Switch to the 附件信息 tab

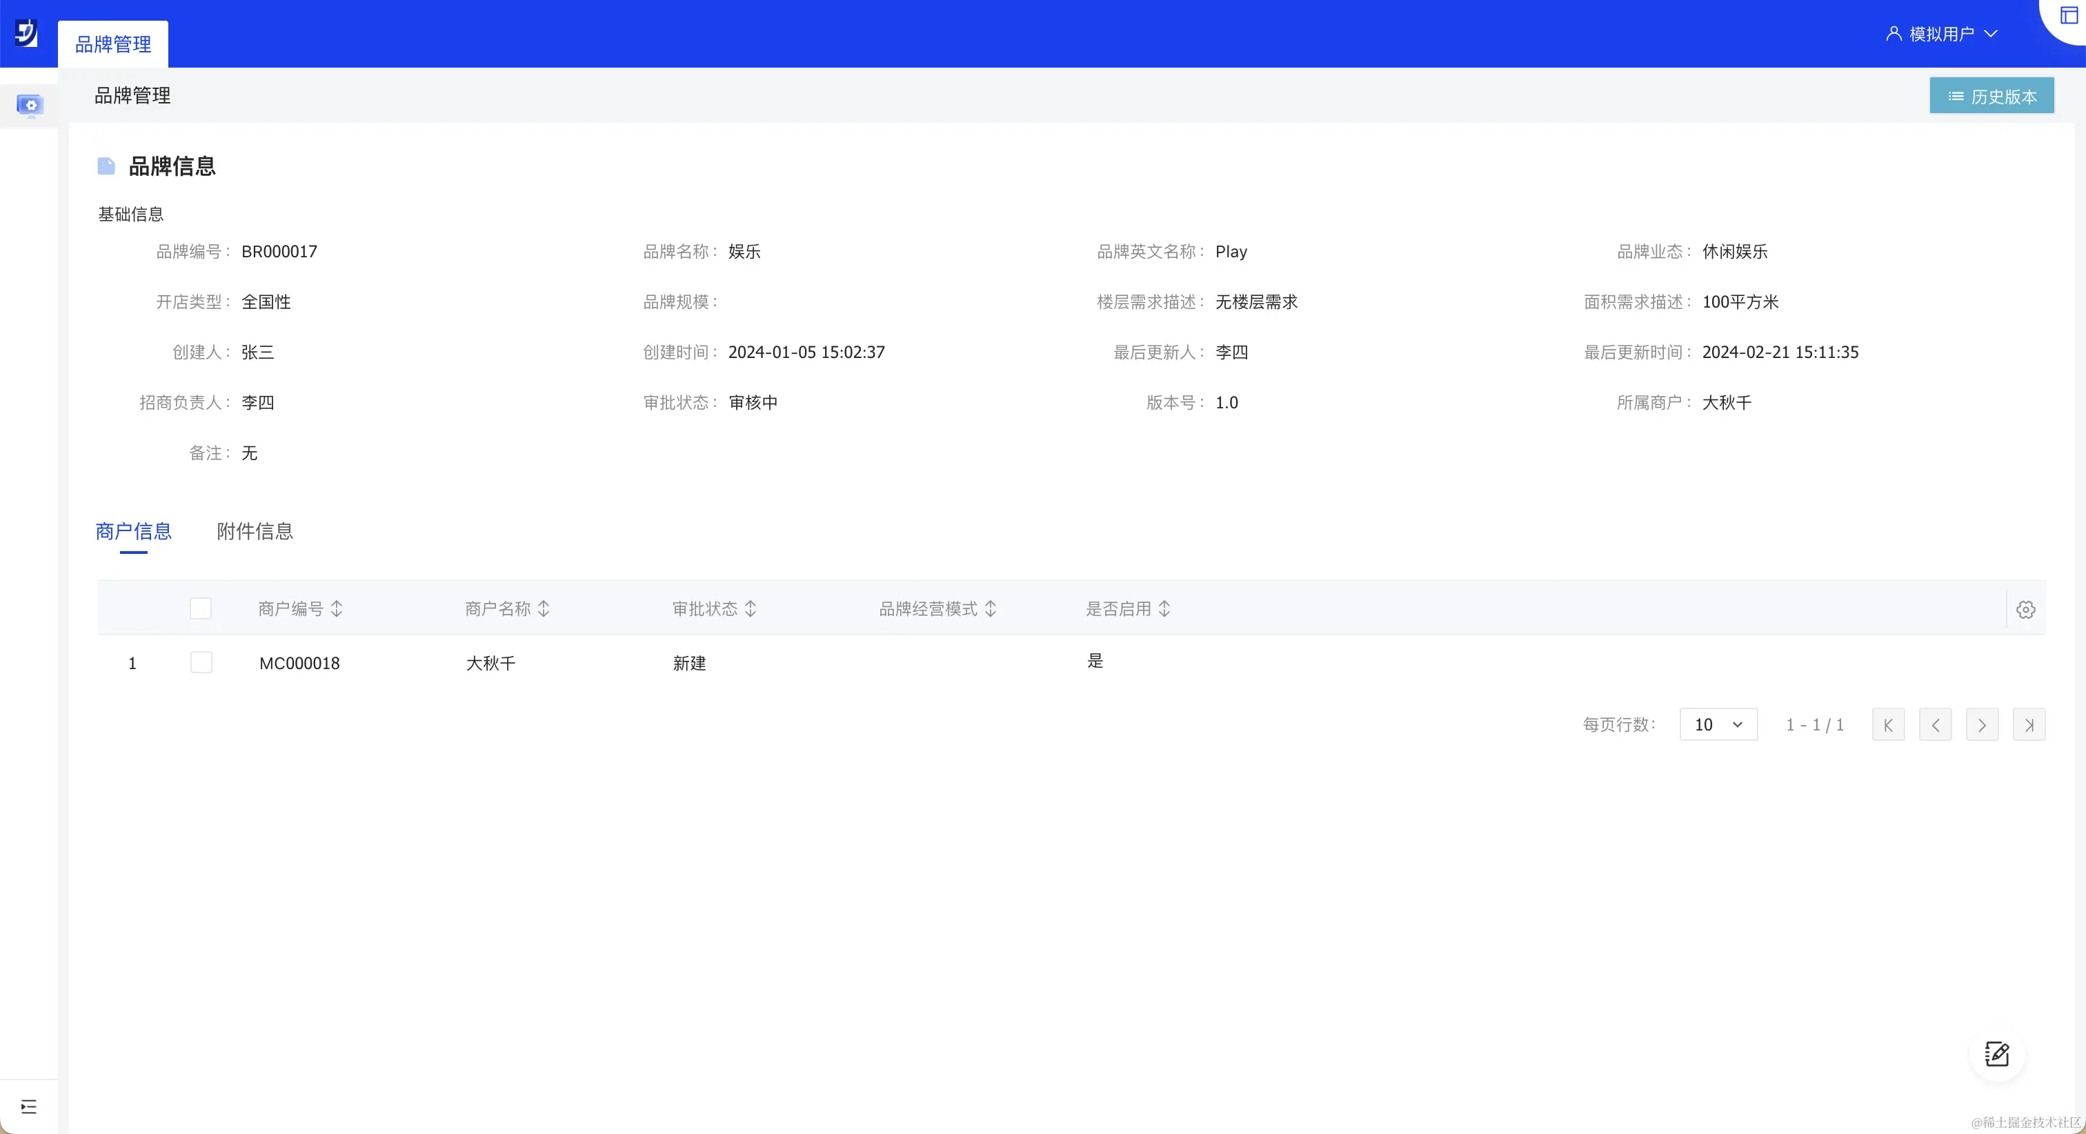(x=255, y=531)
